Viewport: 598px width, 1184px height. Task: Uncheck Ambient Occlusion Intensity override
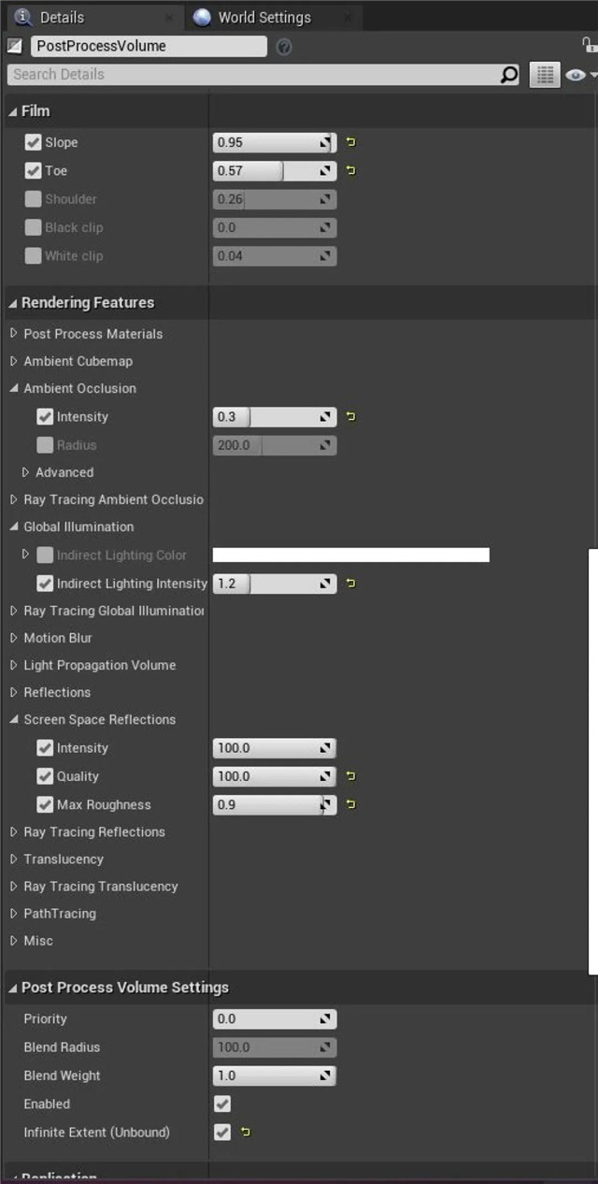(x=45, y=417)
